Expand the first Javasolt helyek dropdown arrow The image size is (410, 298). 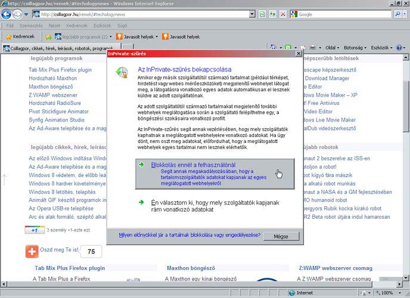pos(157,37)
